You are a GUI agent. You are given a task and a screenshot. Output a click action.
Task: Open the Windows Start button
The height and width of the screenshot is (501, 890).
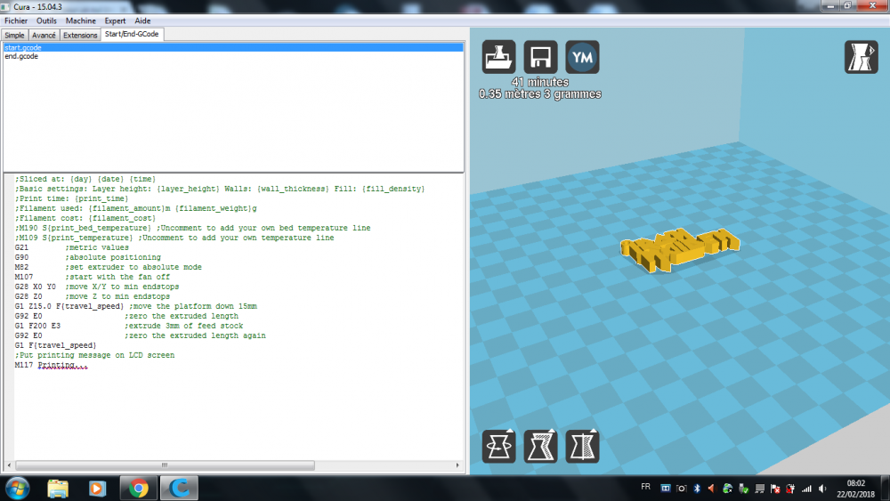tap(18, 488)
